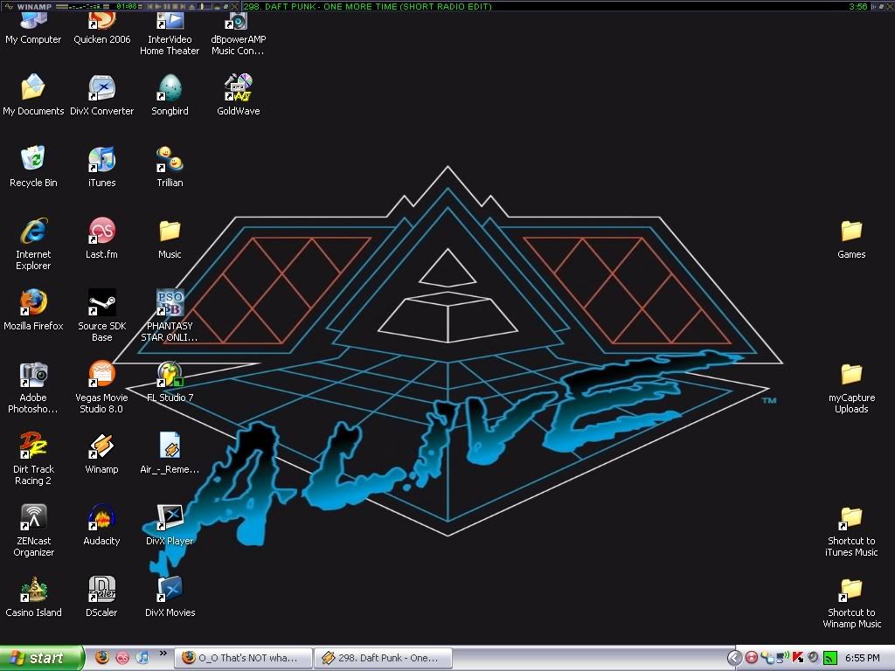Switch to the Winamp Daft Punk taskbar button
The width and height of the screenshot is (895, 671).
(384, 658)
